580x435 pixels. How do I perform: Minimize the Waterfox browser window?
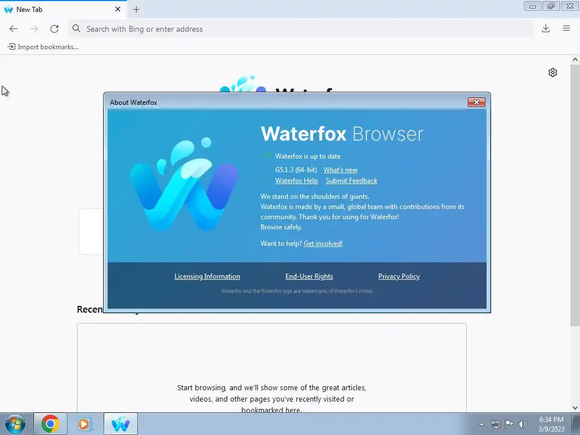click(532, 6)
